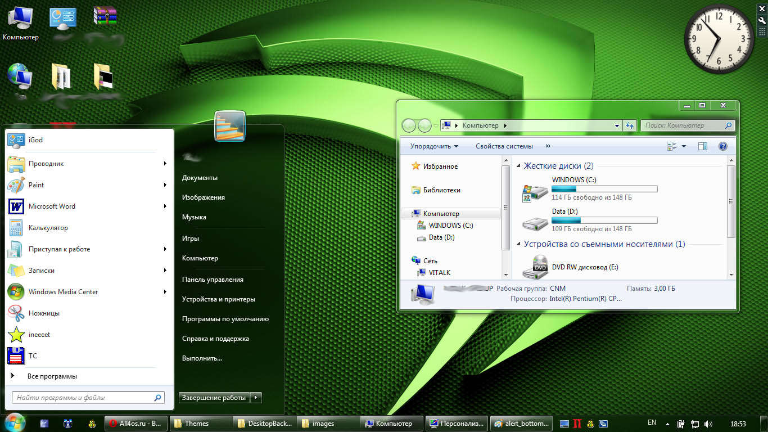Click the user account picture on Start menu
The image size is (768, 432).
point(229,126)
